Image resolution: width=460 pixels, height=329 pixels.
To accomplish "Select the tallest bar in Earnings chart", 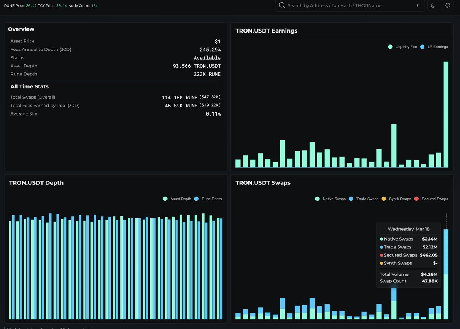I will (446, 115).
